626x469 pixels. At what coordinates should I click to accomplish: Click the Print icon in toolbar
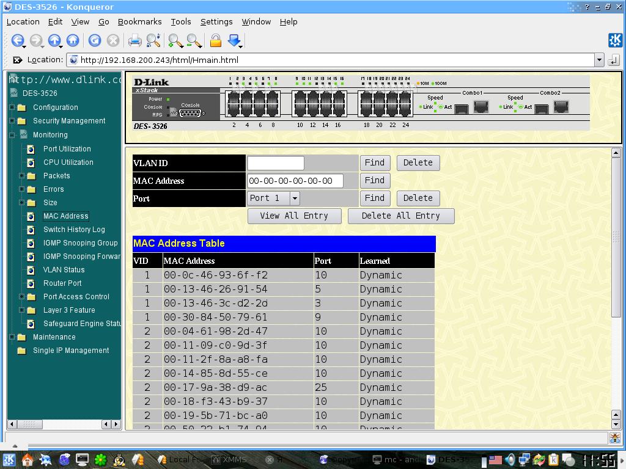point(134,41)
